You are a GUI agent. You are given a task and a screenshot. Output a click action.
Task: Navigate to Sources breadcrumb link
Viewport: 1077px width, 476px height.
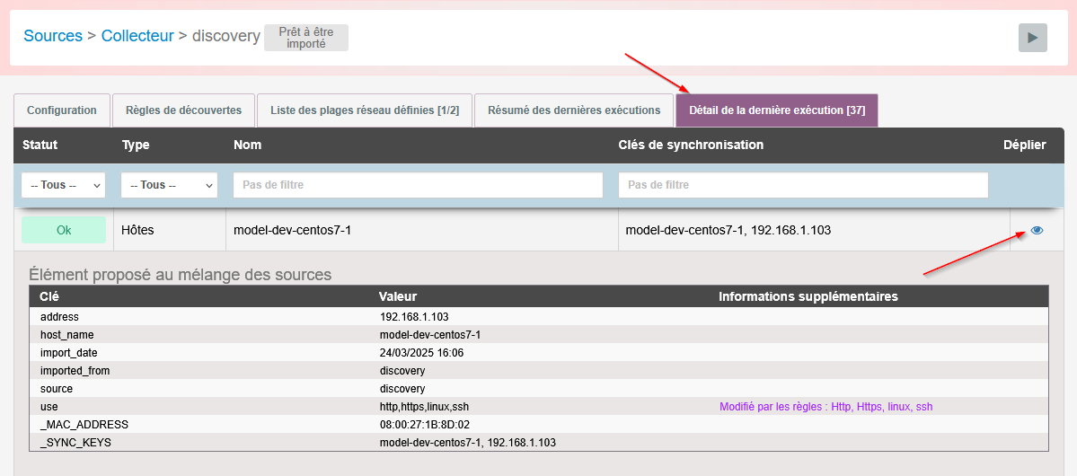(x=53, y=37)
